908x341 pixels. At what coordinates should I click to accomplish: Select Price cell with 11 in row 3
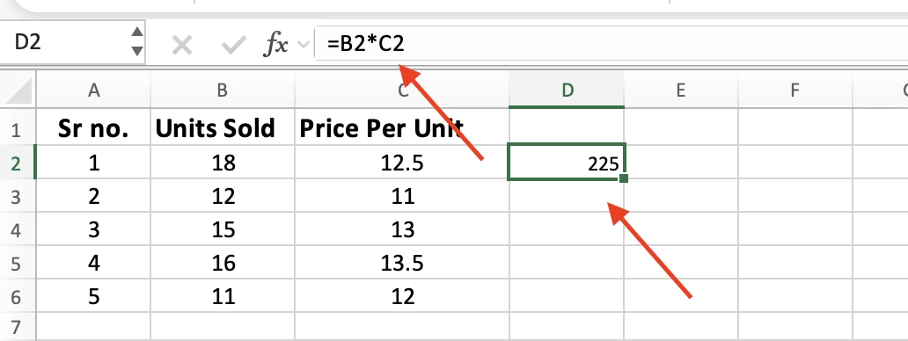[x=402, y=196]
